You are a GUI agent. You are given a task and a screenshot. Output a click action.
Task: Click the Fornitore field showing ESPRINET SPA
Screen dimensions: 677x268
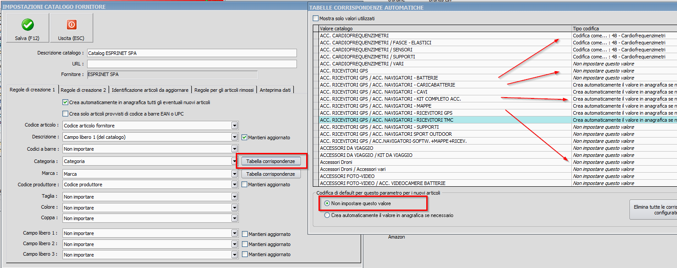(172, 75)
